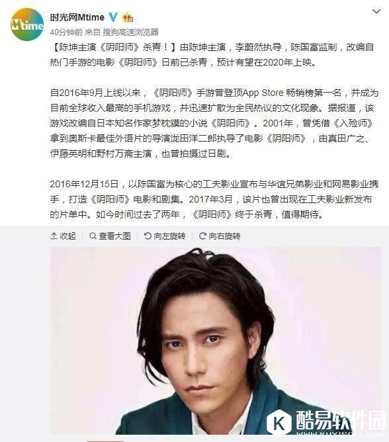The image size is (389, 442).
Task: Click the clockwise rotate arrow icon
Action: tap(202, 236)
